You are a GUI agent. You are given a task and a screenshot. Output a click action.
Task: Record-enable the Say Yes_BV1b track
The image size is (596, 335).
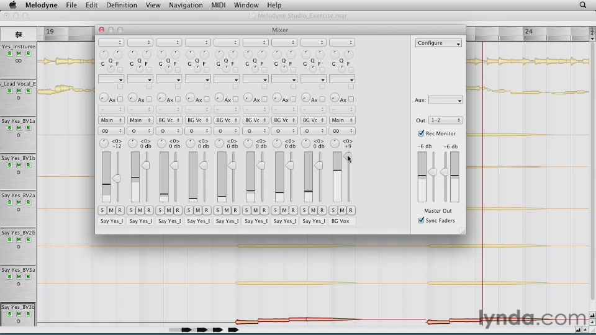[x=28, y=165]
